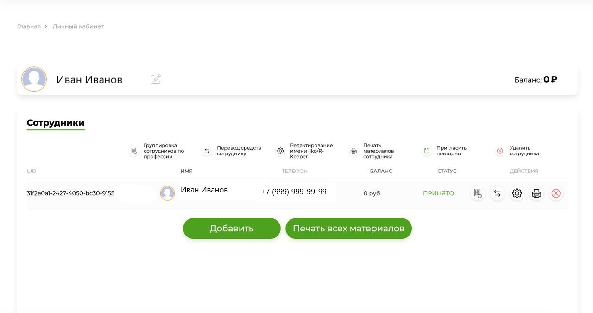Image resolution: width=593 pixels, height=313 pixels.
Task: Select the Сотрудники tab
Action: pos(56,123)
